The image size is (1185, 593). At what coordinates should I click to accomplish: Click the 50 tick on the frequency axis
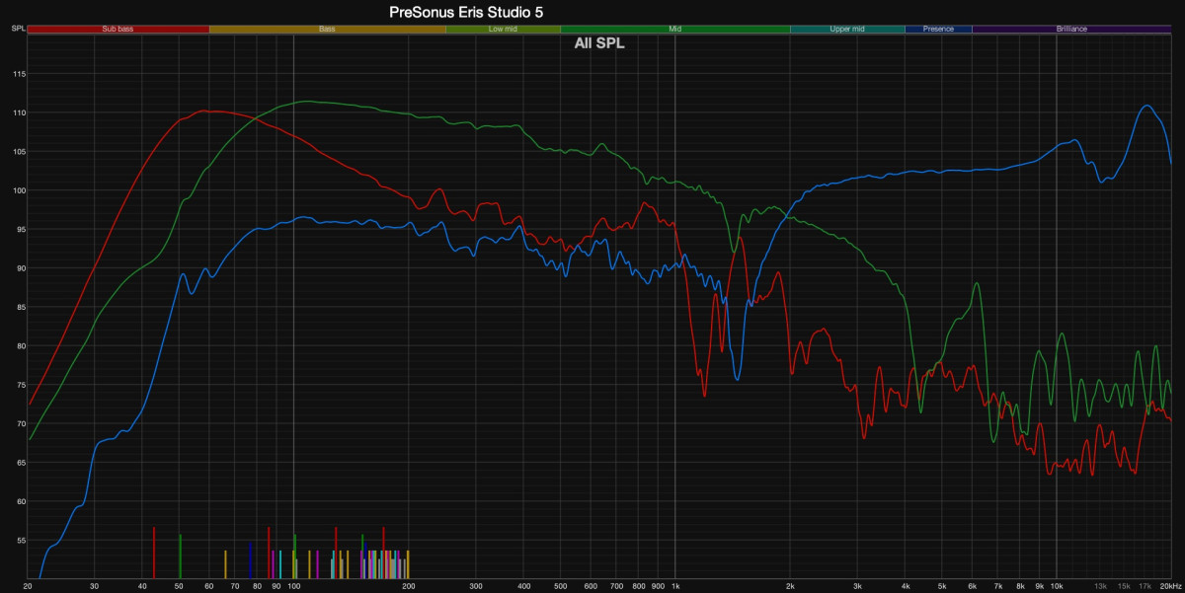click(x=180, y=586)
